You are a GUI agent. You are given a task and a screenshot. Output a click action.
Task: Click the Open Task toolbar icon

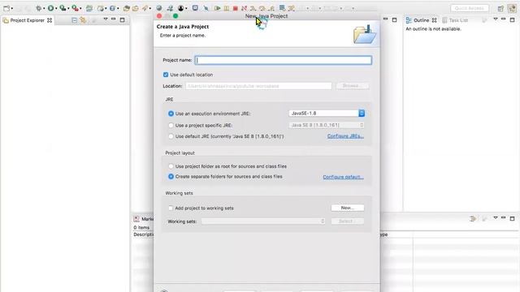pos(136,8)
